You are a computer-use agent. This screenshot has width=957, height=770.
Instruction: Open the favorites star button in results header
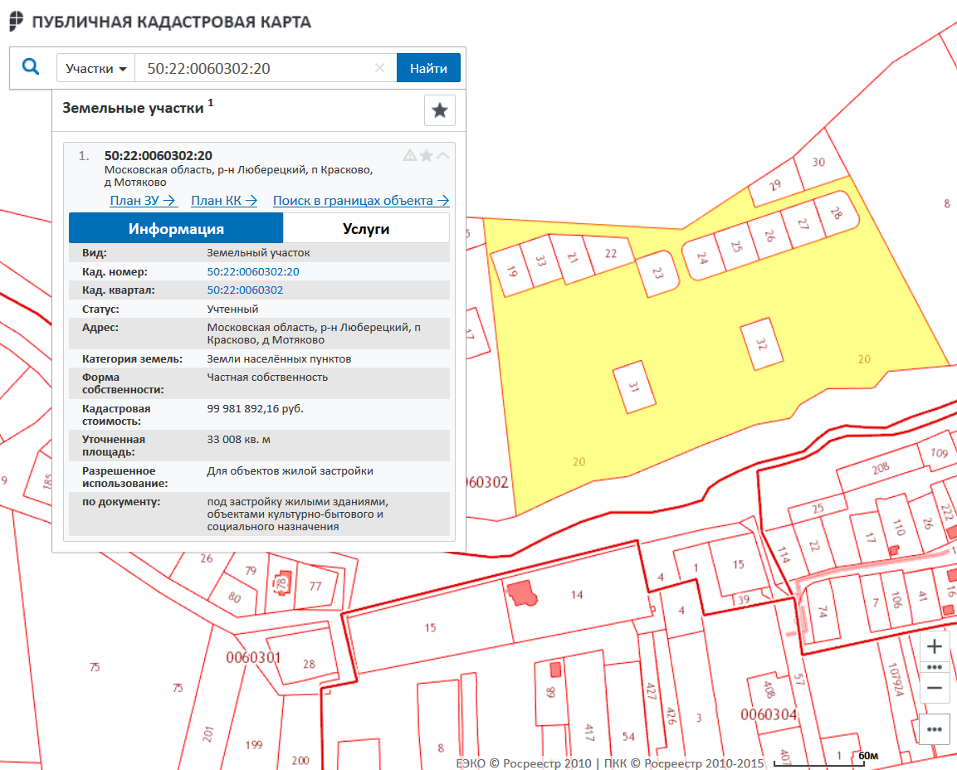pyautogui.click(x=439, y=110)
